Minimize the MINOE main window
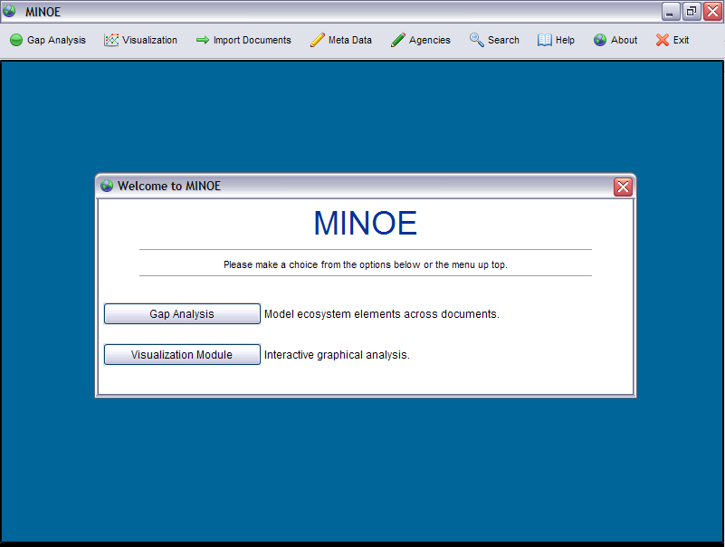The height and width of the screenshot is (547, 725). coord(671,12)
